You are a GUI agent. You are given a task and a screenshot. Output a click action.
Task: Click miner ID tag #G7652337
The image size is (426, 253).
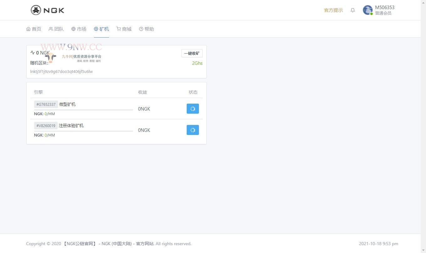[46, 104]
